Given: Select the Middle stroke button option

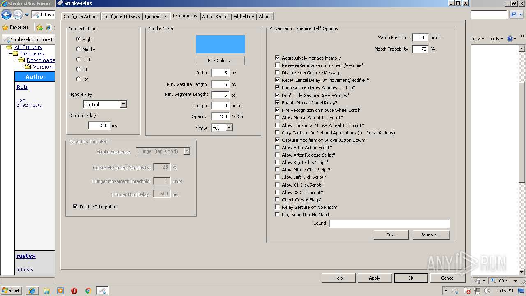Looking at the screenshot, I should (x=78, y=49).
